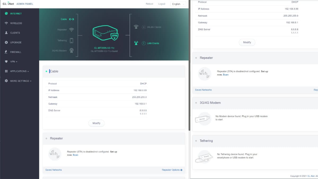Click the Logout link
This screenshot has height=179, width=318.
[x=162, y=4]
